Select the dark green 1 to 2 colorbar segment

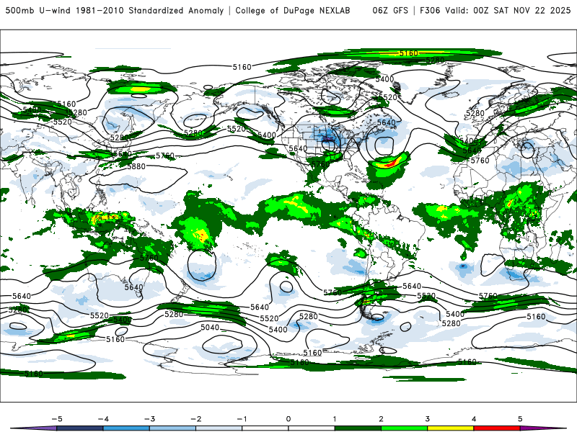(x=357, y=428)
